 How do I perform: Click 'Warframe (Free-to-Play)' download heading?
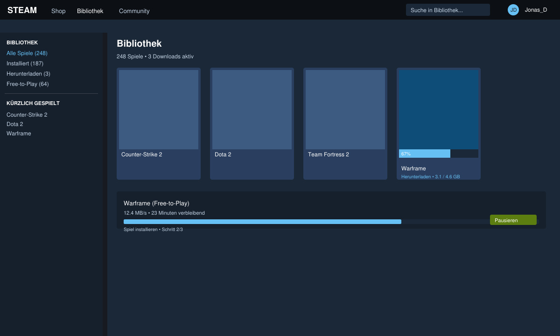coord(156,203)
